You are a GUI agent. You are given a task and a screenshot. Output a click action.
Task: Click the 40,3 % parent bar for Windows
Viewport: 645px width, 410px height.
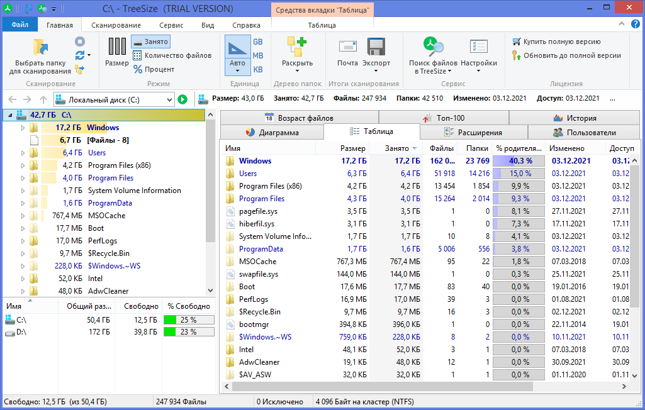[x=519, y=161]
